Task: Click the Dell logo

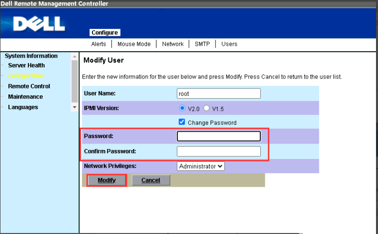Action: (x=39, y=24)
